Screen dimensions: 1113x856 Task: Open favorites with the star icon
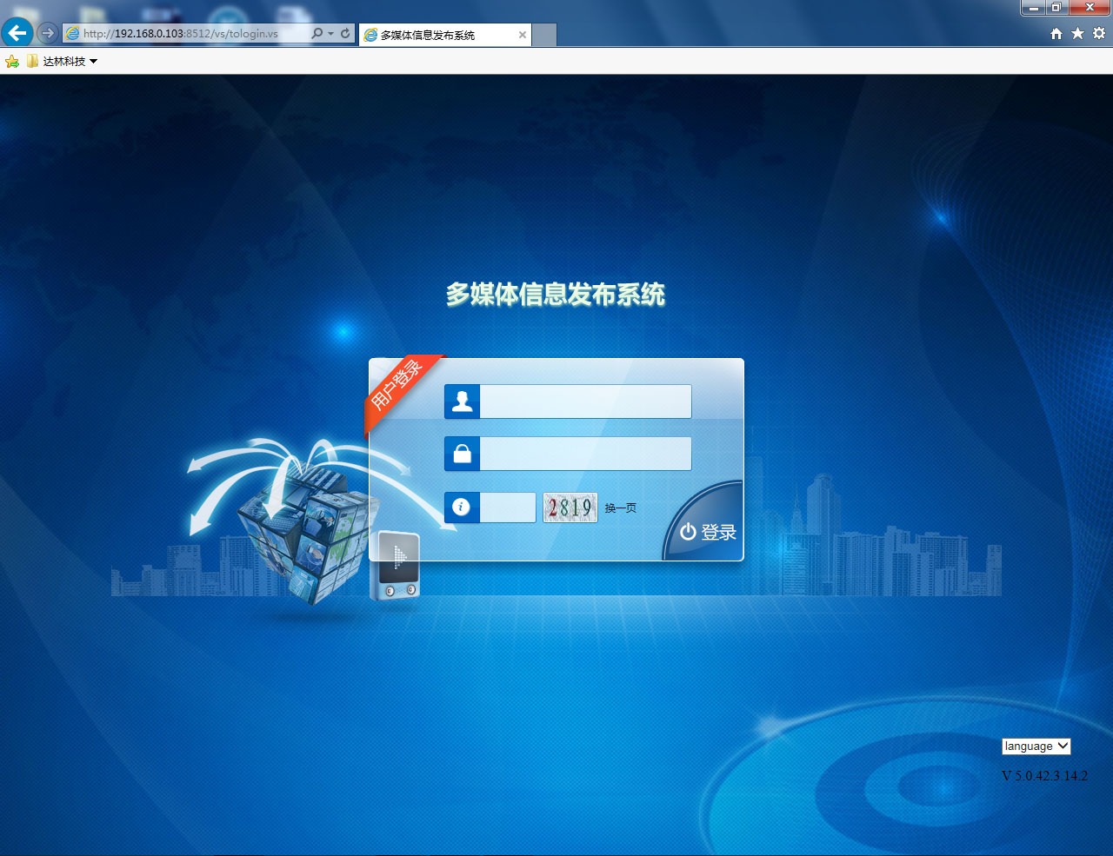[x=1077, y=33]
